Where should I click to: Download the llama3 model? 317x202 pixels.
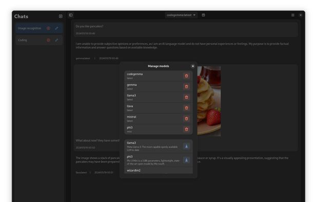[186, 146]
